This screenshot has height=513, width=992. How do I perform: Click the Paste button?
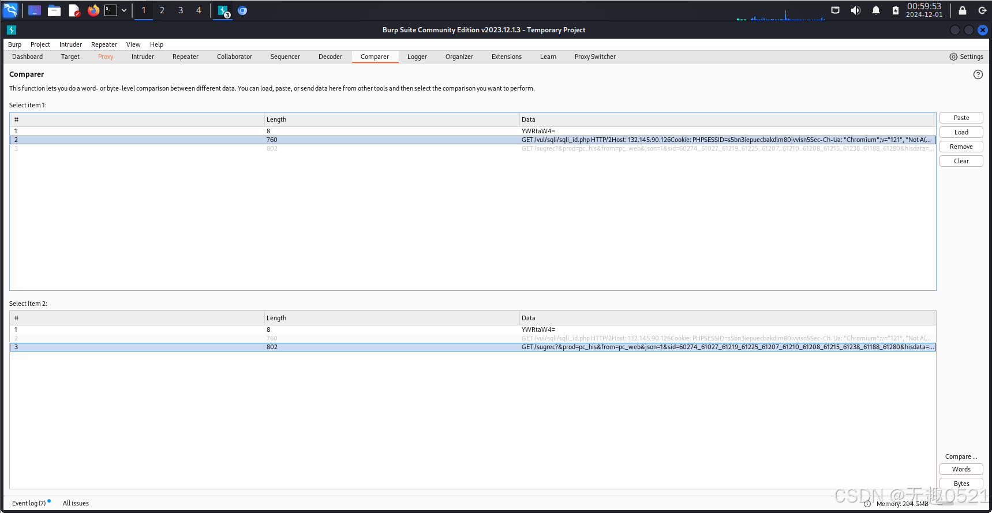(x=961, y=118)
